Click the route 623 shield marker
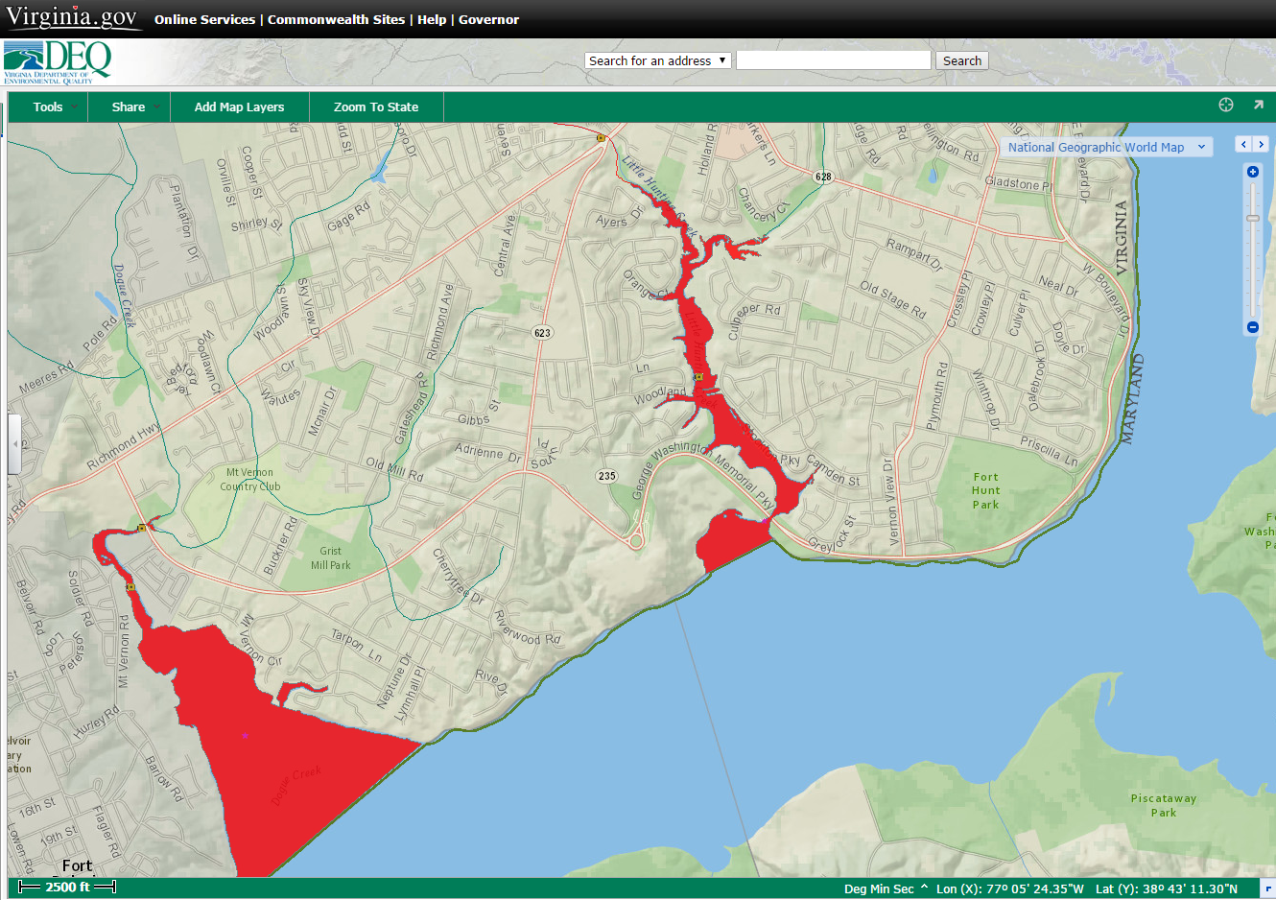Screen dimensions: 1276x900 pos(542,333)
